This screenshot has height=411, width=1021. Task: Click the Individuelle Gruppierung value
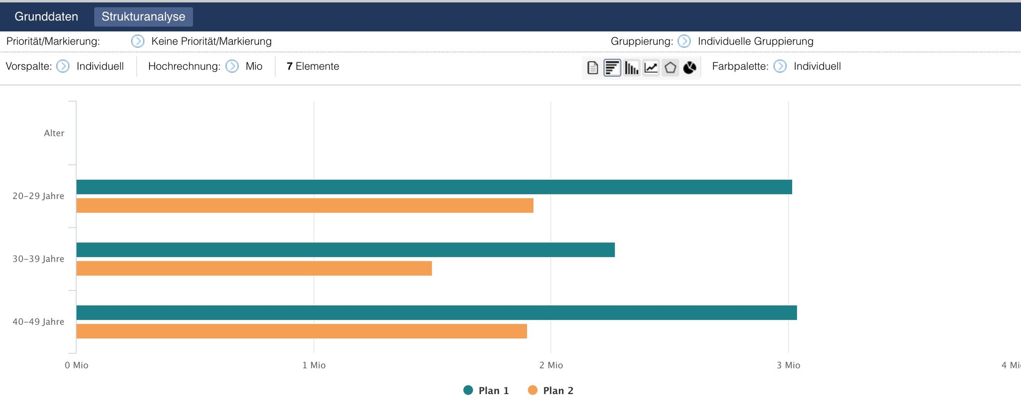[x=756, y=41]
